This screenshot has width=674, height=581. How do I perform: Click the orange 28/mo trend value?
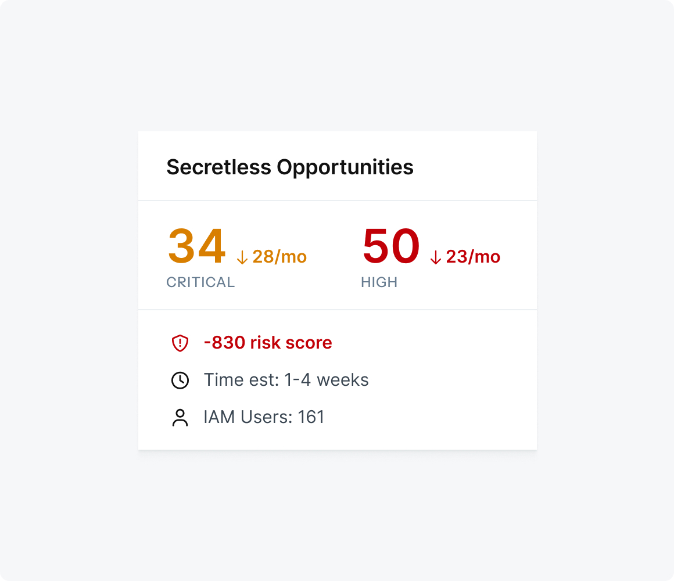pos(279,257)
